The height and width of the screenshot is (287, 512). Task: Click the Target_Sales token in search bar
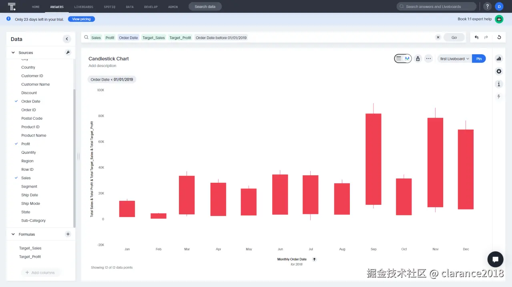point(154,38)
